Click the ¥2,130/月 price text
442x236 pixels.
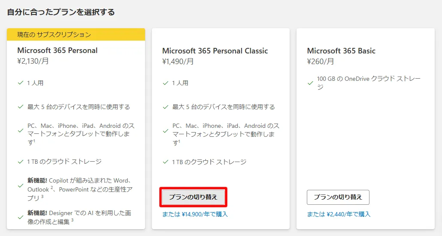pos(33,61)
